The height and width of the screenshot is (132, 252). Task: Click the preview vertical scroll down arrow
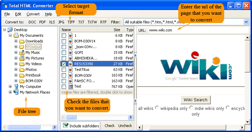click(247, 122)
